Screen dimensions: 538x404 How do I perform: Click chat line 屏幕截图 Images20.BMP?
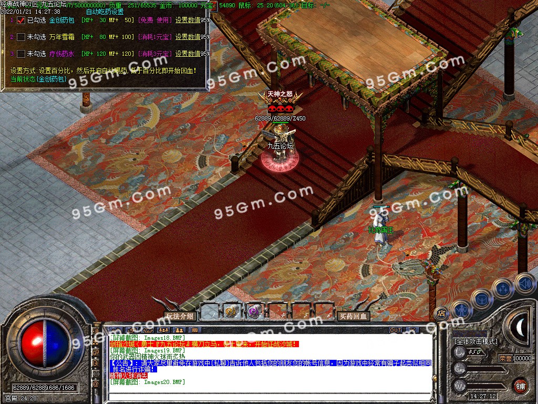(x=148, y=382)
